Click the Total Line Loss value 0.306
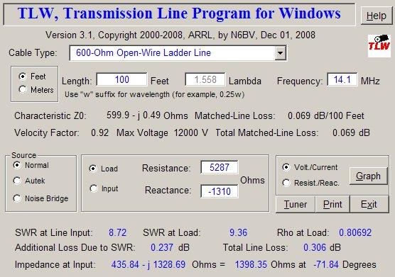Image resolution: width=395 pixels, height=277 pixels. 315,248
